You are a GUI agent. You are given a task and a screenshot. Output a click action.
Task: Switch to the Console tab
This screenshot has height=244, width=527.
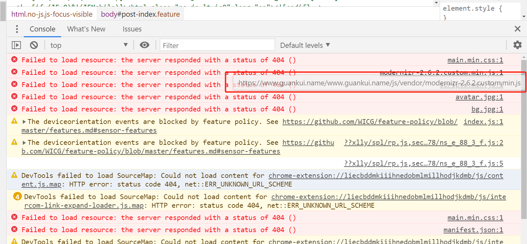tap(42, 29)
